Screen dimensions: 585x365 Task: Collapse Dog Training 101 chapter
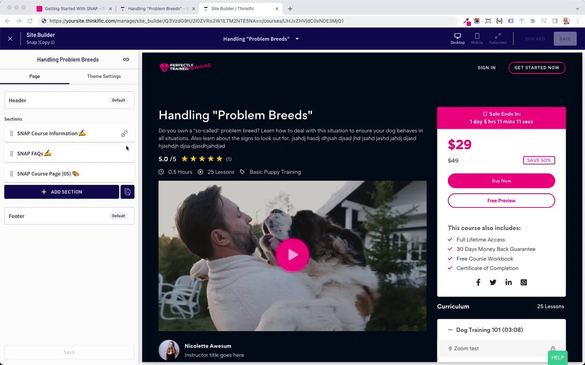(450, 330)
